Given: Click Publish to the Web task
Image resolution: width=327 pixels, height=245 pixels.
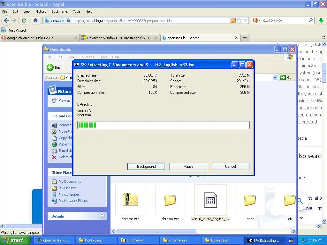Looking at the screenshot, I should [x=62, y=144].
